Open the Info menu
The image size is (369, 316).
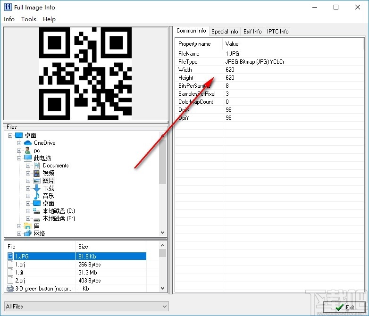click(9, 19)
